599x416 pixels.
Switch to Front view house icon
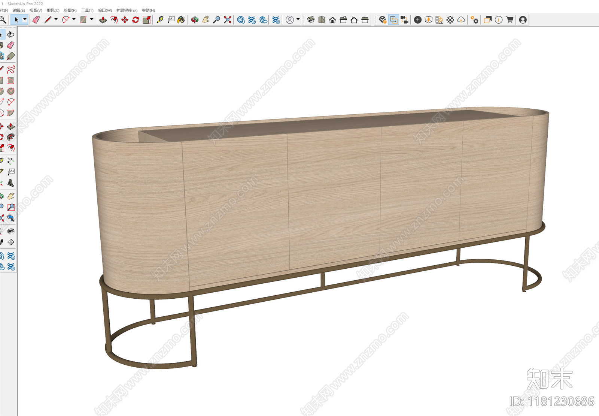[332, 20]
